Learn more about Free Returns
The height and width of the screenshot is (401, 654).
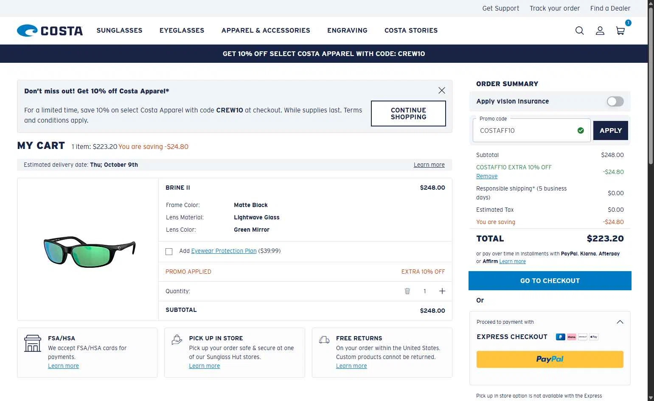351,366
